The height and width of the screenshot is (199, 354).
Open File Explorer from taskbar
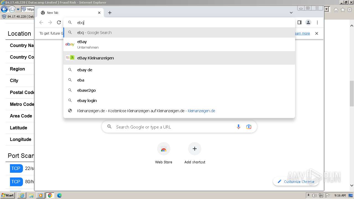31,195
